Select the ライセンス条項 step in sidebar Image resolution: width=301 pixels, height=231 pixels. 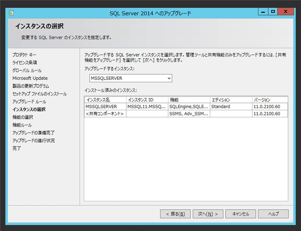[x=25, y=62]
